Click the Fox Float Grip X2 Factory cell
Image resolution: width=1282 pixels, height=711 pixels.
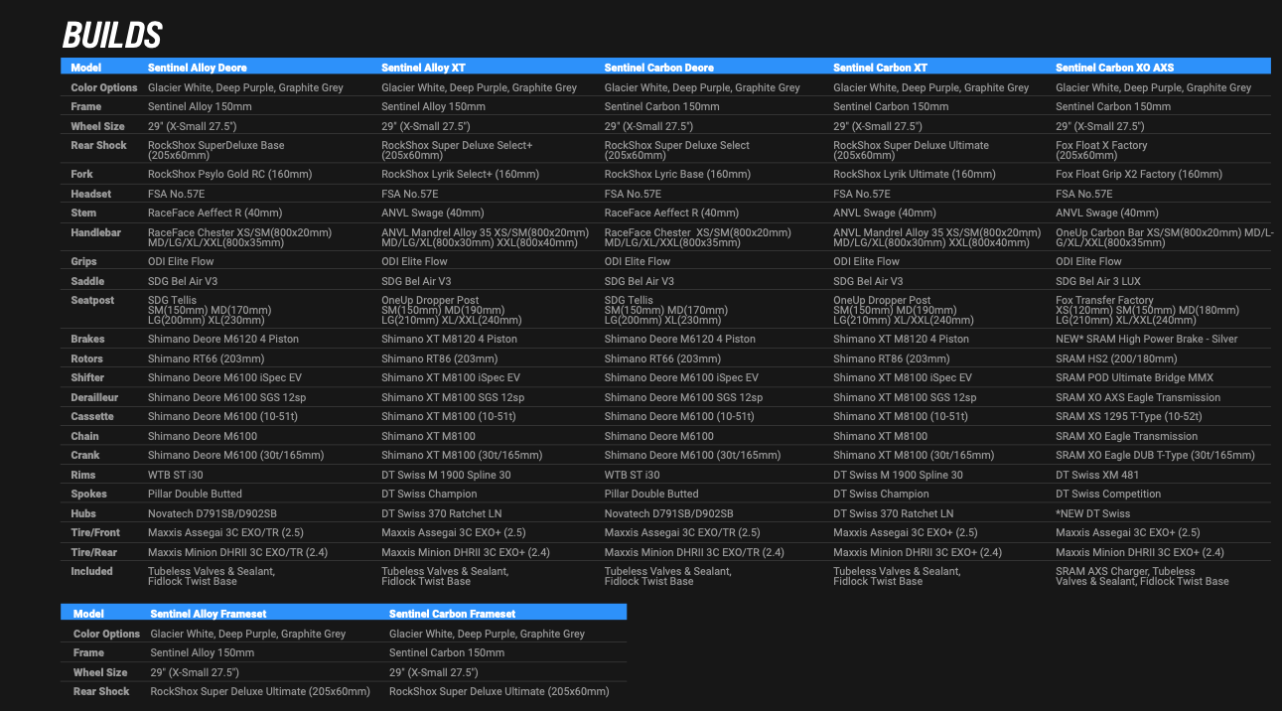1139,174
